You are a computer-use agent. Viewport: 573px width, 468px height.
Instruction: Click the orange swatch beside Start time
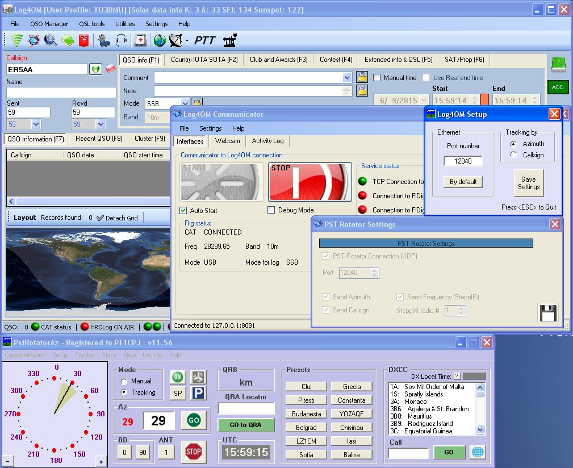(x=484, y=100)
